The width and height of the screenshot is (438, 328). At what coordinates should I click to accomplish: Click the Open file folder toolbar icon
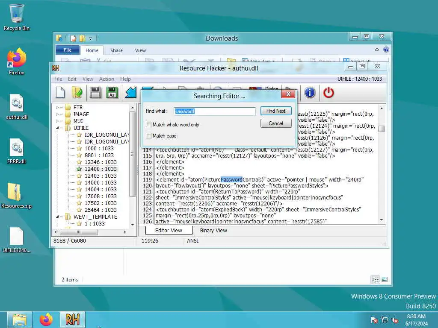(77, 93)
